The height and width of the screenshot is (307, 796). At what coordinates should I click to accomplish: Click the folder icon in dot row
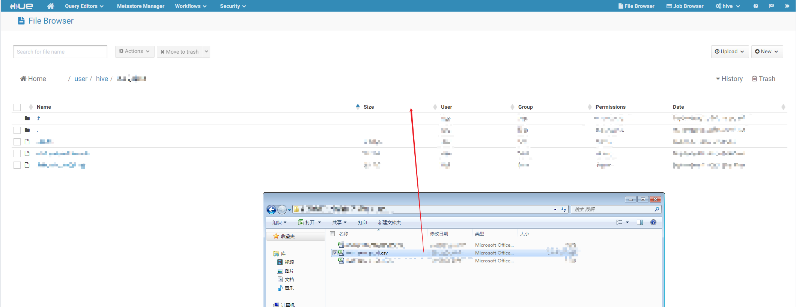[x=27, y=130]
